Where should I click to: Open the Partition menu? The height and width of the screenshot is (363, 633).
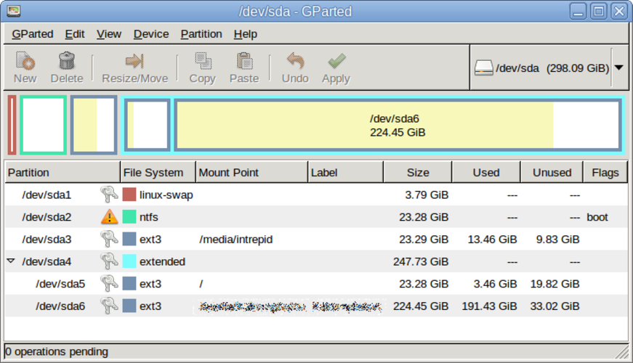tap(201, 34)
